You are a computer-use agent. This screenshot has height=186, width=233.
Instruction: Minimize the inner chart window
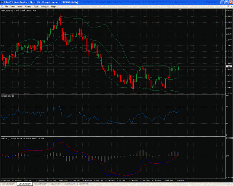coord(224,7)
